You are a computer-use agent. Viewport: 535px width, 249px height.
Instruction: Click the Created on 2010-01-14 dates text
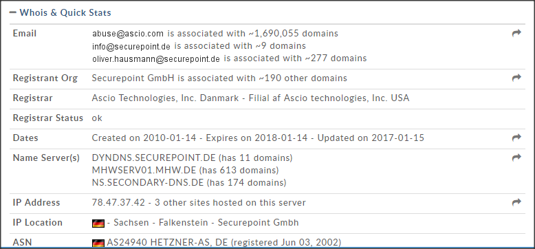(144, 138)
